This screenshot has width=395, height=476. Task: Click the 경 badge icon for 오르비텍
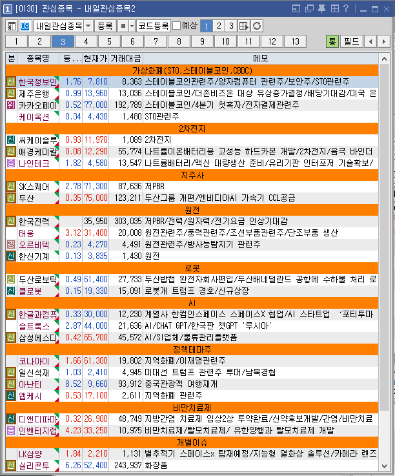pyautogui.click(x=11, y=244)
